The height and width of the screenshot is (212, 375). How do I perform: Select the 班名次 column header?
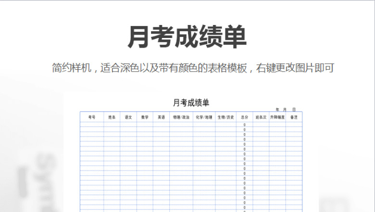click(261, 117)
